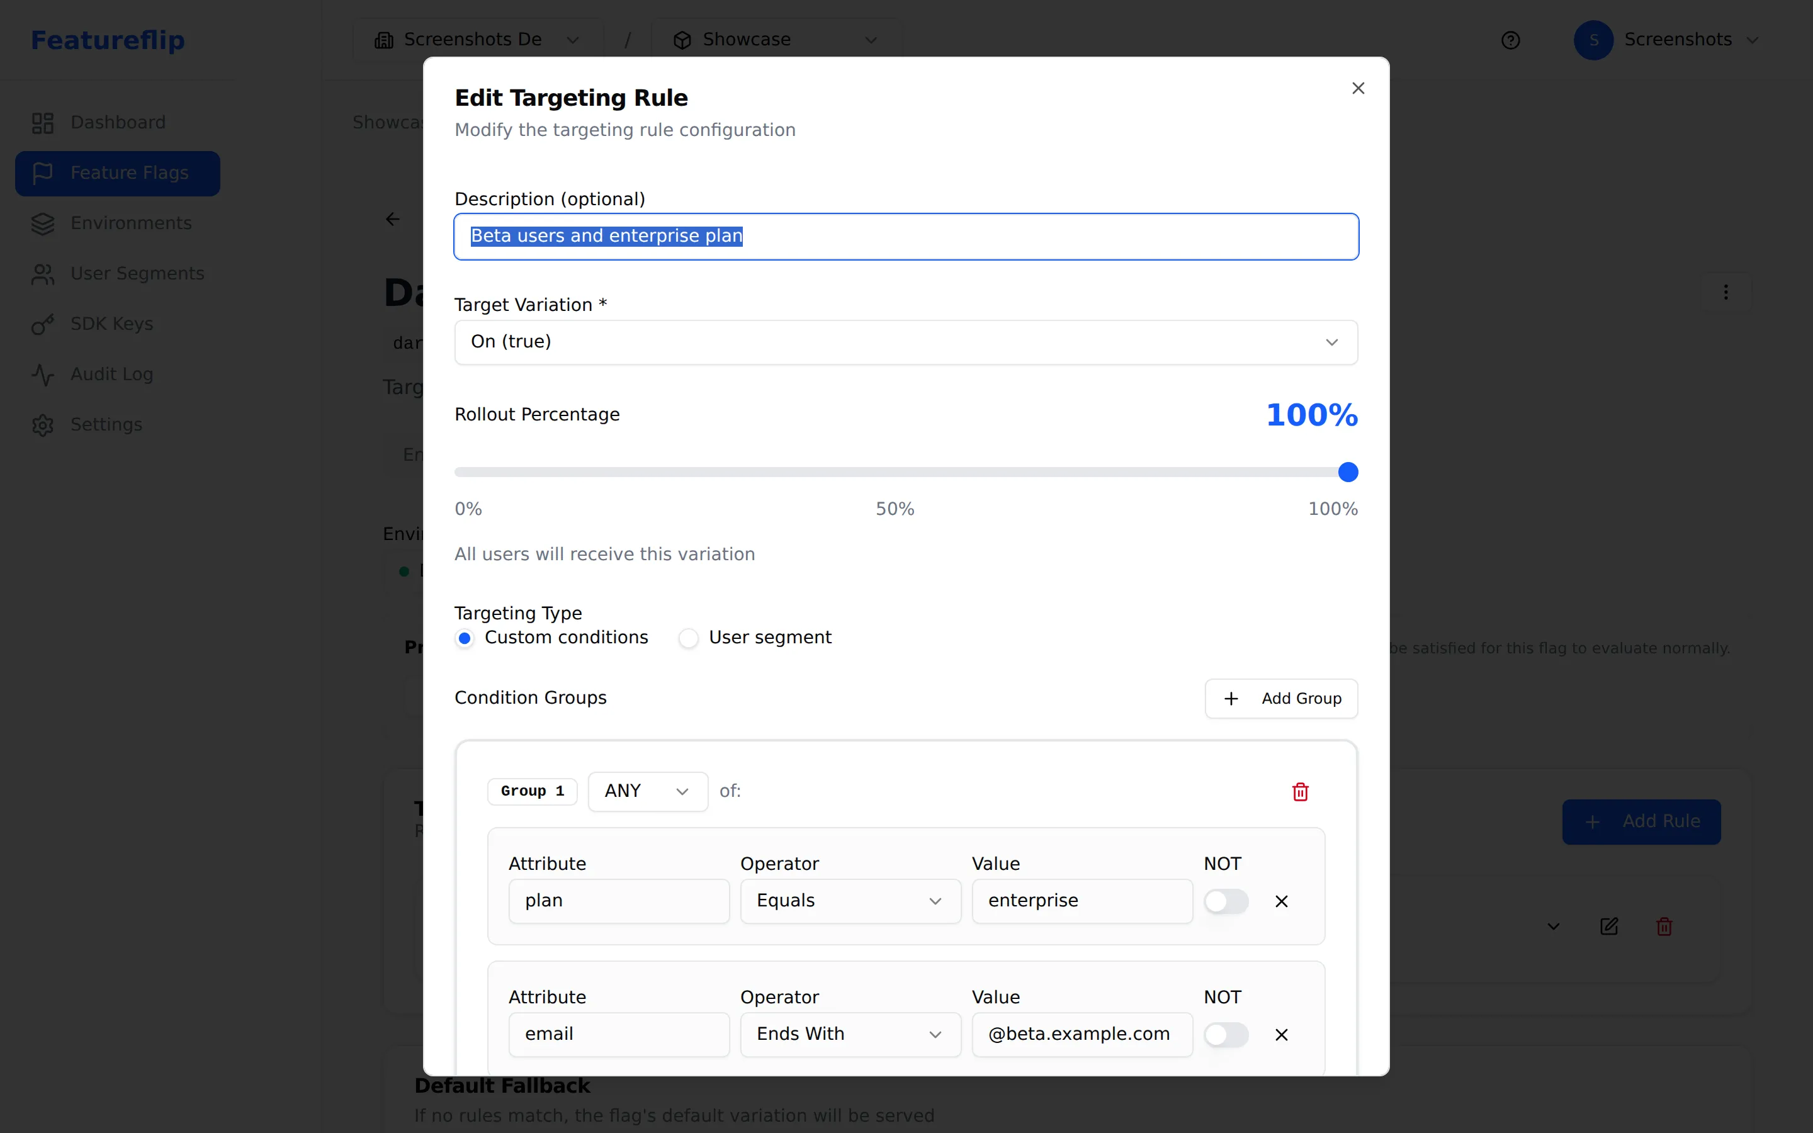Click the Add Group button
Viewport: 1813px width, 1133px height.
(x=1281, y=699)
